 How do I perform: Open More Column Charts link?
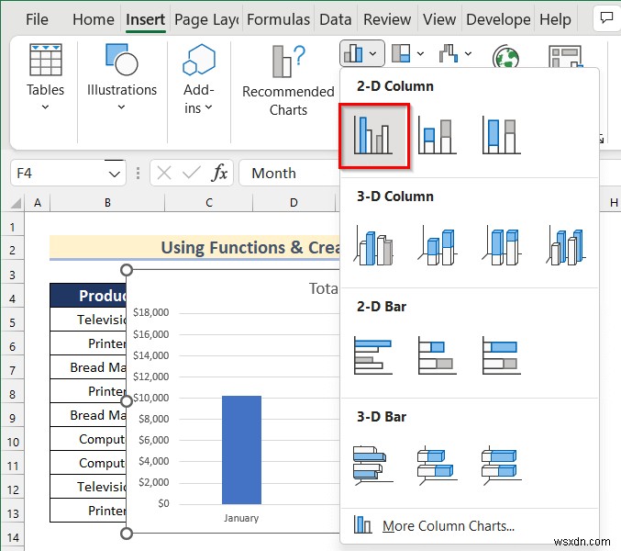[x=448, y=525]
